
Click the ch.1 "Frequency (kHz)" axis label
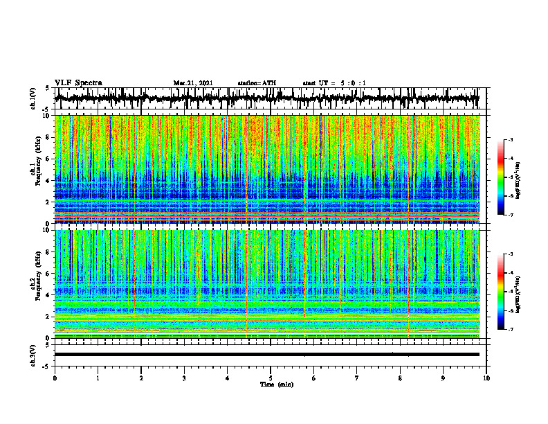[39, 161]
